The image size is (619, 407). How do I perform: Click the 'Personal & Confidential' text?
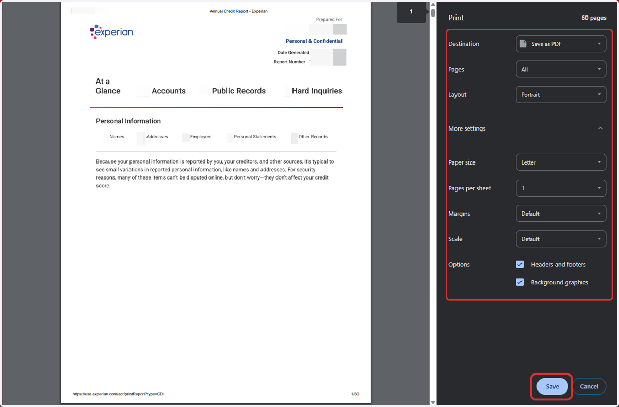314,41
